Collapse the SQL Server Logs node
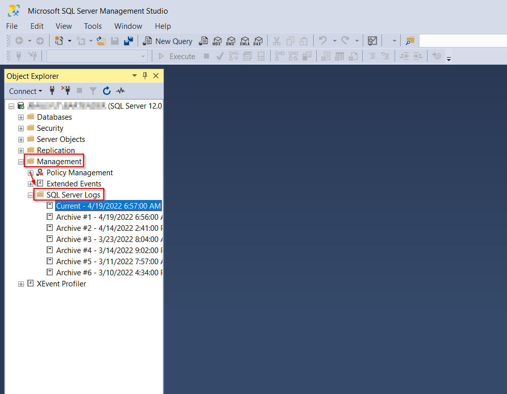The width and height of the screenshot is (507, 394). pos(30,195)
